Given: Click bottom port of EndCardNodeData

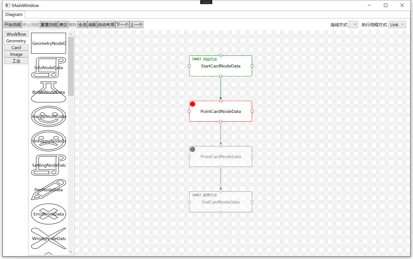Looking at the screenshot, I should [x=221, y=212].
